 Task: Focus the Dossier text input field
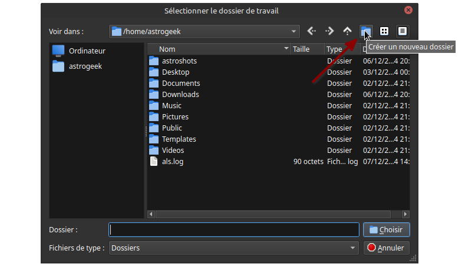(234, 230)
